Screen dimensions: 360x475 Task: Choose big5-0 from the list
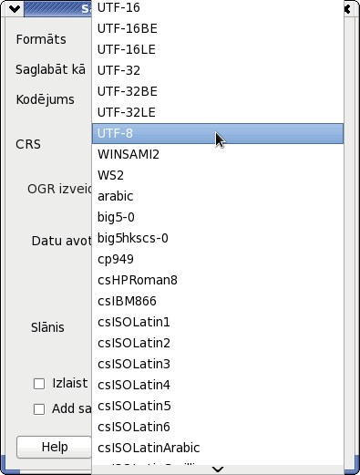point(218,217)
